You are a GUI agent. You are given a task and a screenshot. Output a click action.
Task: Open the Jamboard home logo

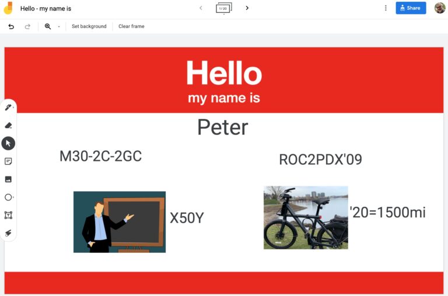click(8, 8)
